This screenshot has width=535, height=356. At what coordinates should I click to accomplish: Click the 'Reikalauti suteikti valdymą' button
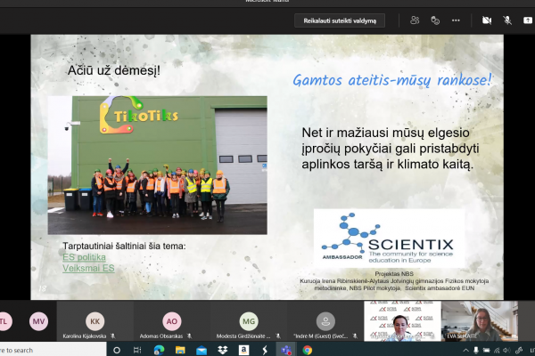[x=340, y=20]
